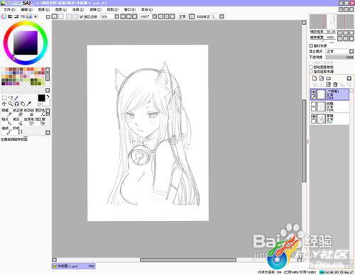The image size is (355, 275).
Task: Create a new layer folder
Action: tap(328, 79)
